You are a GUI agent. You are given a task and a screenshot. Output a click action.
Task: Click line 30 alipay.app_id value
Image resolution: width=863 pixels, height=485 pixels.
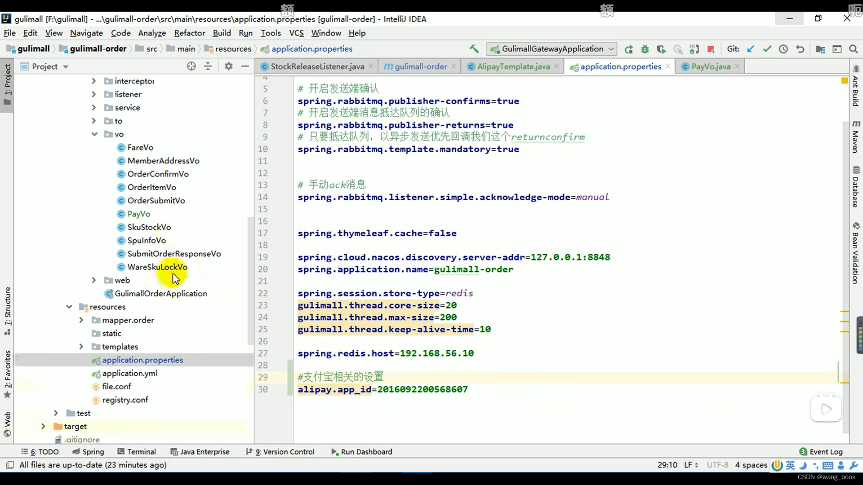pos(422,389)
